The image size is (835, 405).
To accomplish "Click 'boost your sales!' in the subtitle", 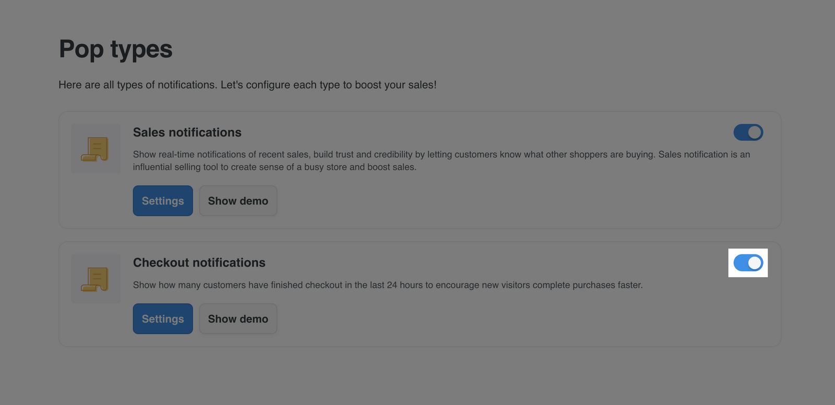I will coord(396,85).
